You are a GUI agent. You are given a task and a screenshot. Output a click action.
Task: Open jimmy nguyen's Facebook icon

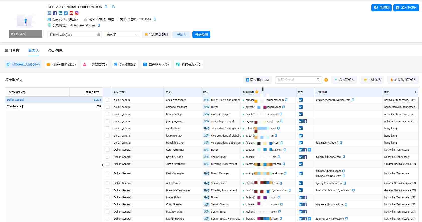click(305, 121)
